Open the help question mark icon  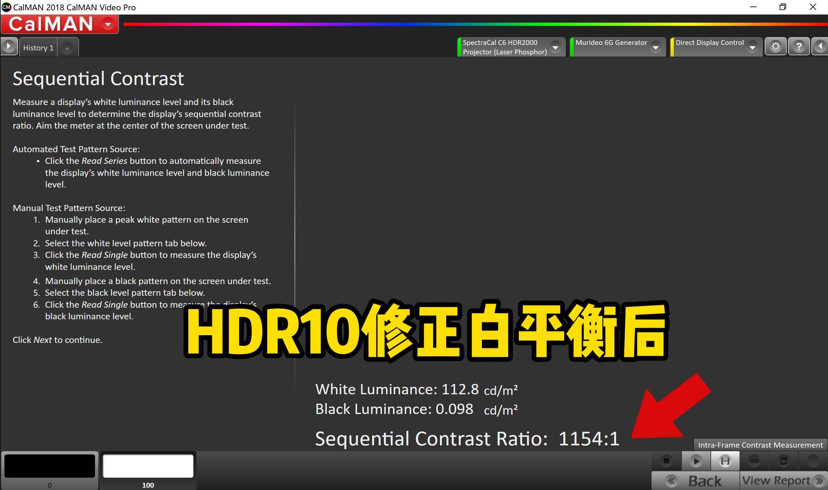[799, 46]
